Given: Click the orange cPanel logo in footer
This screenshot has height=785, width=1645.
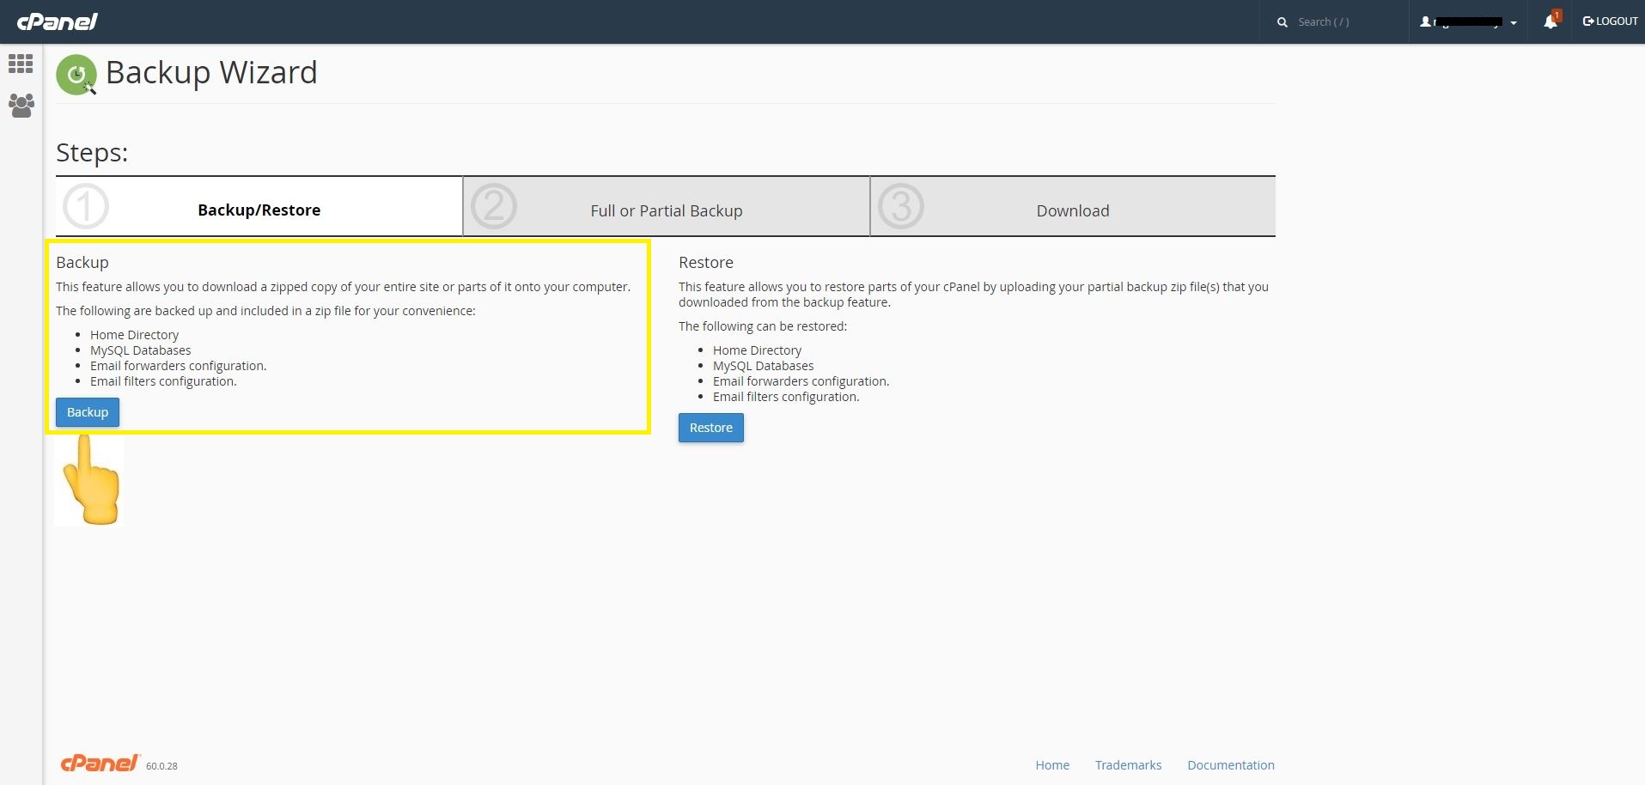Looking at the screenshot, I should pyautogui.click(x=100, y=764).
